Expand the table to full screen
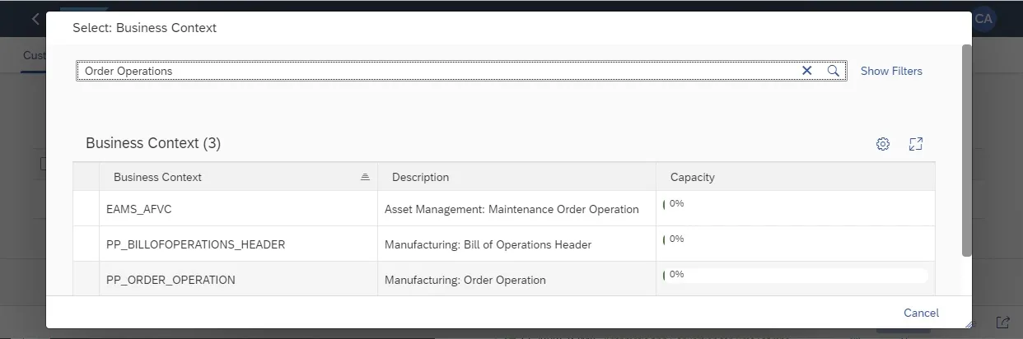The height and width of the screenshot is (339, 1023). tap(915, 144)
